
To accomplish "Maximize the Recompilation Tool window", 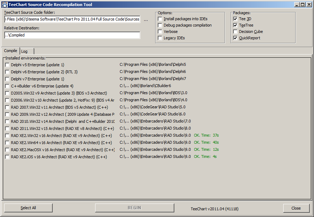I will (303, 5).
